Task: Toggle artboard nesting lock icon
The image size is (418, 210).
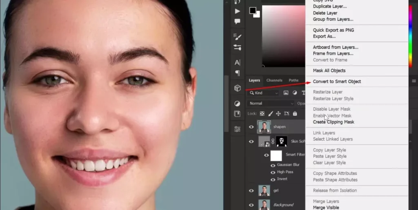Action: [287, 114]
